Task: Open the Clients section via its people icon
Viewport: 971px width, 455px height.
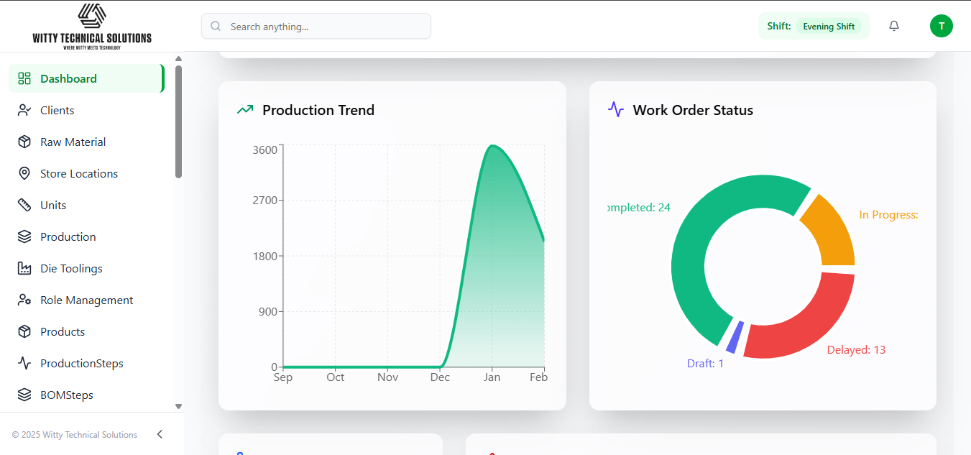Action: [x=24, y=110]
